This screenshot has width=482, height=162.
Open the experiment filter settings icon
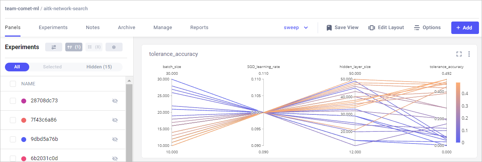click(54, 47)
